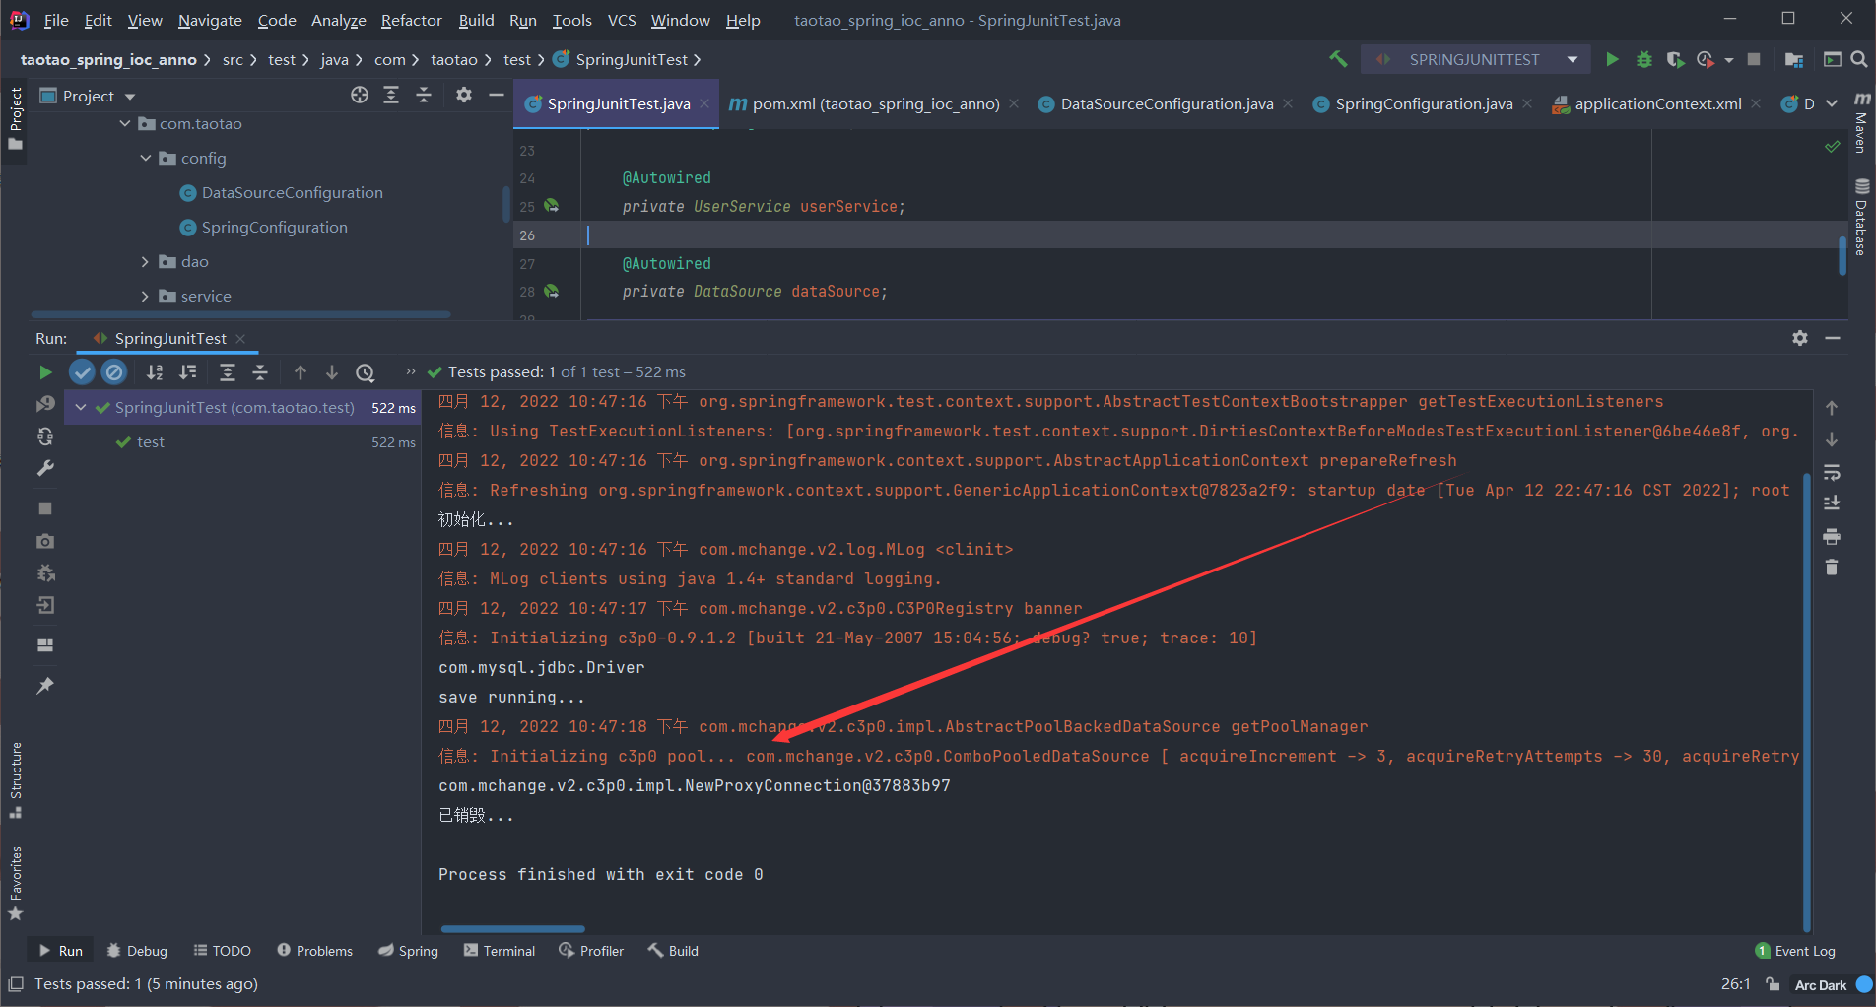Select the 'test' result row
This screenshot has width=1876, height=1007.
pyautogui.click(x=243, y=442)
